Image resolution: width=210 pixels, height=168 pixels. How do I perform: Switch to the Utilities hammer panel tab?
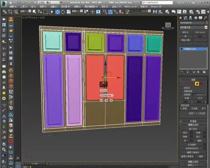[x=205, y=18]
